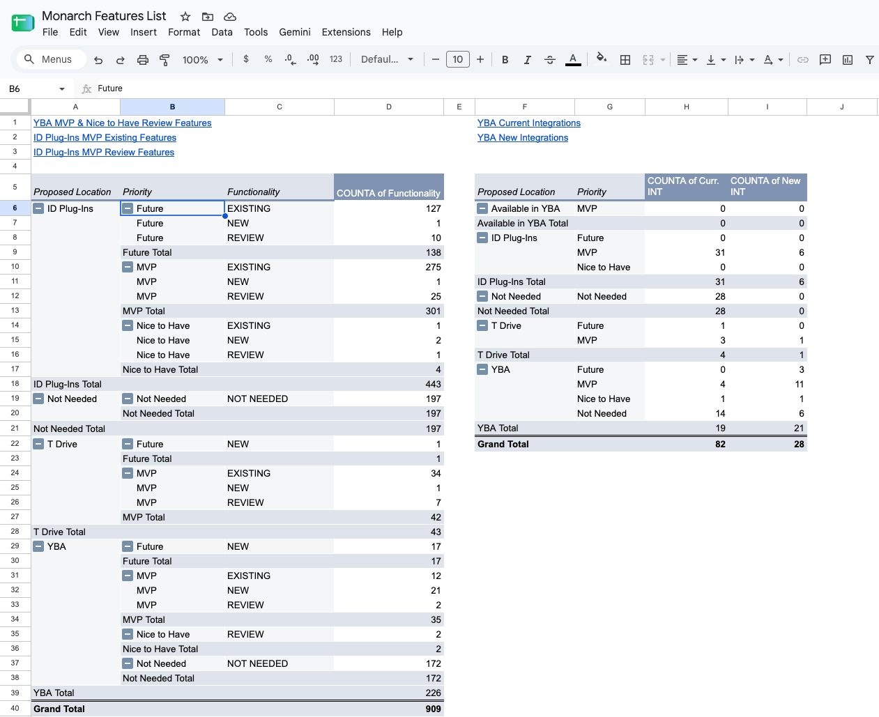Collapse Nice to Have in row 14
Screen dimensions: 879x717
pos(128,325)
